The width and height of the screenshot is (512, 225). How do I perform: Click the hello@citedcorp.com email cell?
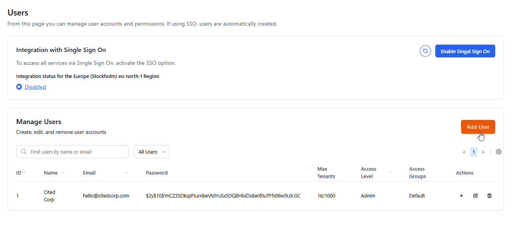click(x=106, y=196)
